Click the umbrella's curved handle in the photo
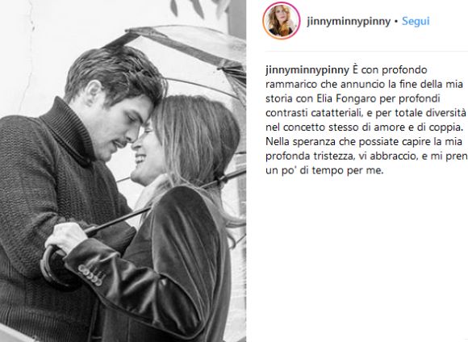 pos(49,263)
